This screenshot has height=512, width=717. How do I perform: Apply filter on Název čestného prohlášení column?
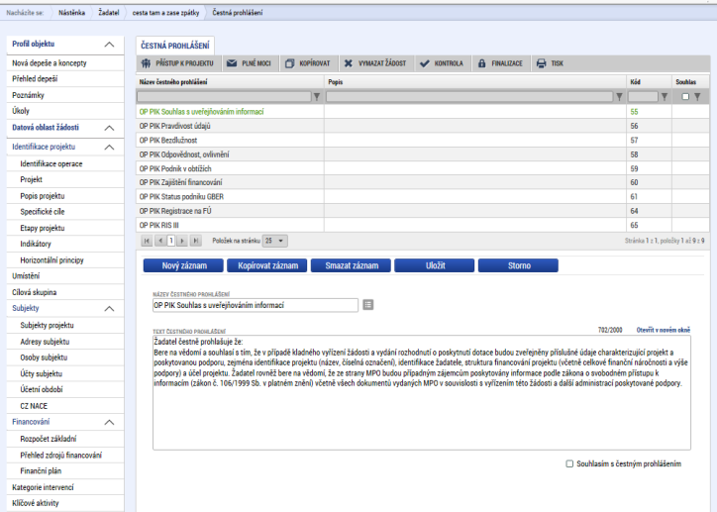click(317, 97)
